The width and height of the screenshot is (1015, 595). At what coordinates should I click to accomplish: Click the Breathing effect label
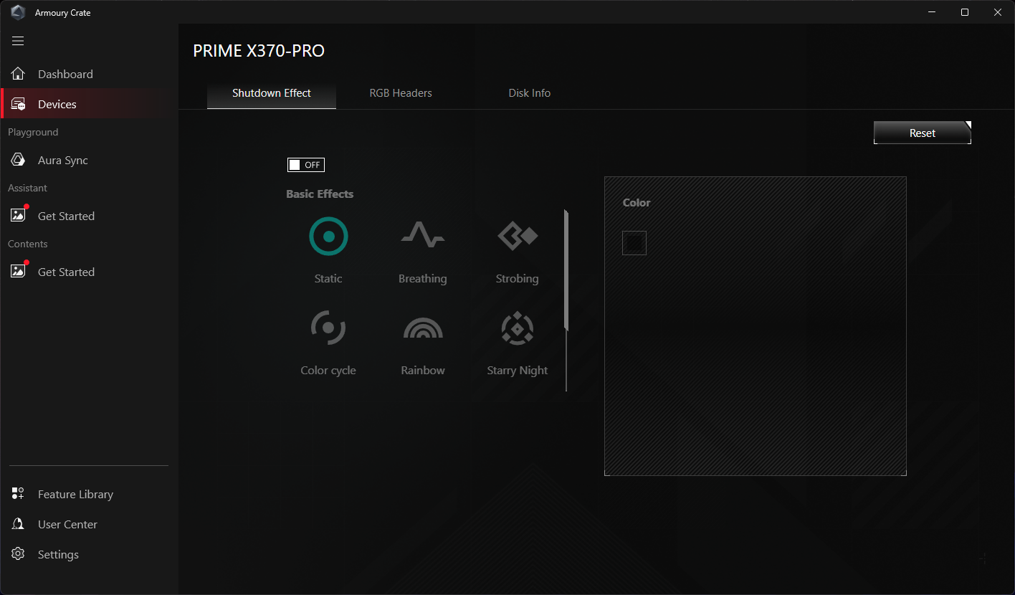click(x=423, y=279)
